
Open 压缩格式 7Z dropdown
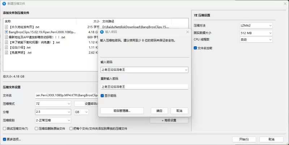point(53,104)
